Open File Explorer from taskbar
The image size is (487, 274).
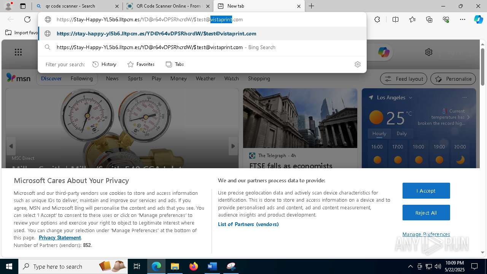pyautogui.click(x=175, y=266)
